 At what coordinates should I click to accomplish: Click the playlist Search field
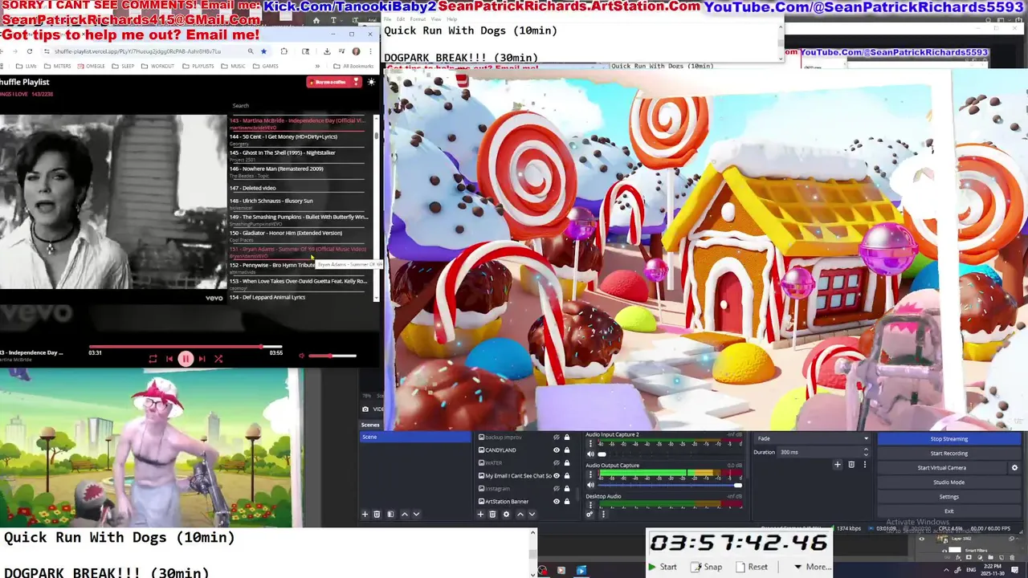click(x=297, y=105)
